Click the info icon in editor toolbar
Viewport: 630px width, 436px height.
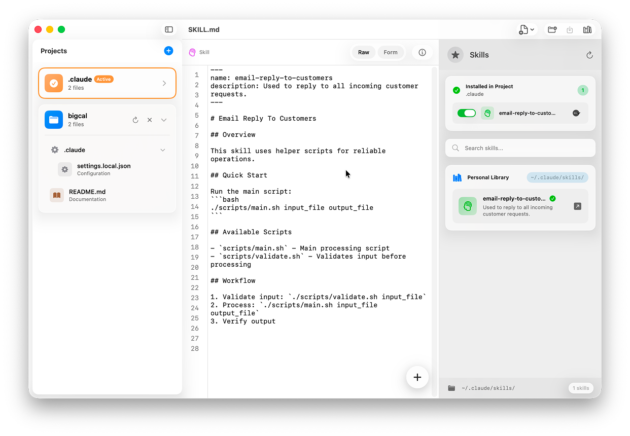(422, 52)
